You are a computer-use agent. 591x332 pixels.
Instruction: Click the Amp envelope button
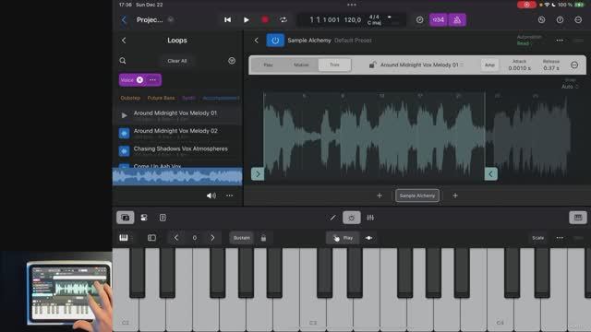click(x=489, y=65)
